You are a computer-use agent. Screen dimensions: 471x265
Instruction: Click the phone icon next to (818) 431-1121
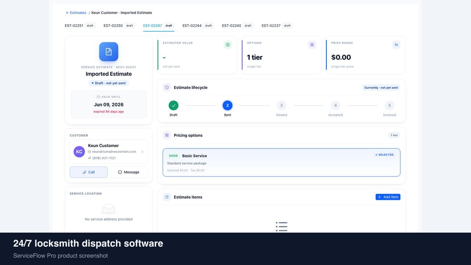tap(89, 158)
